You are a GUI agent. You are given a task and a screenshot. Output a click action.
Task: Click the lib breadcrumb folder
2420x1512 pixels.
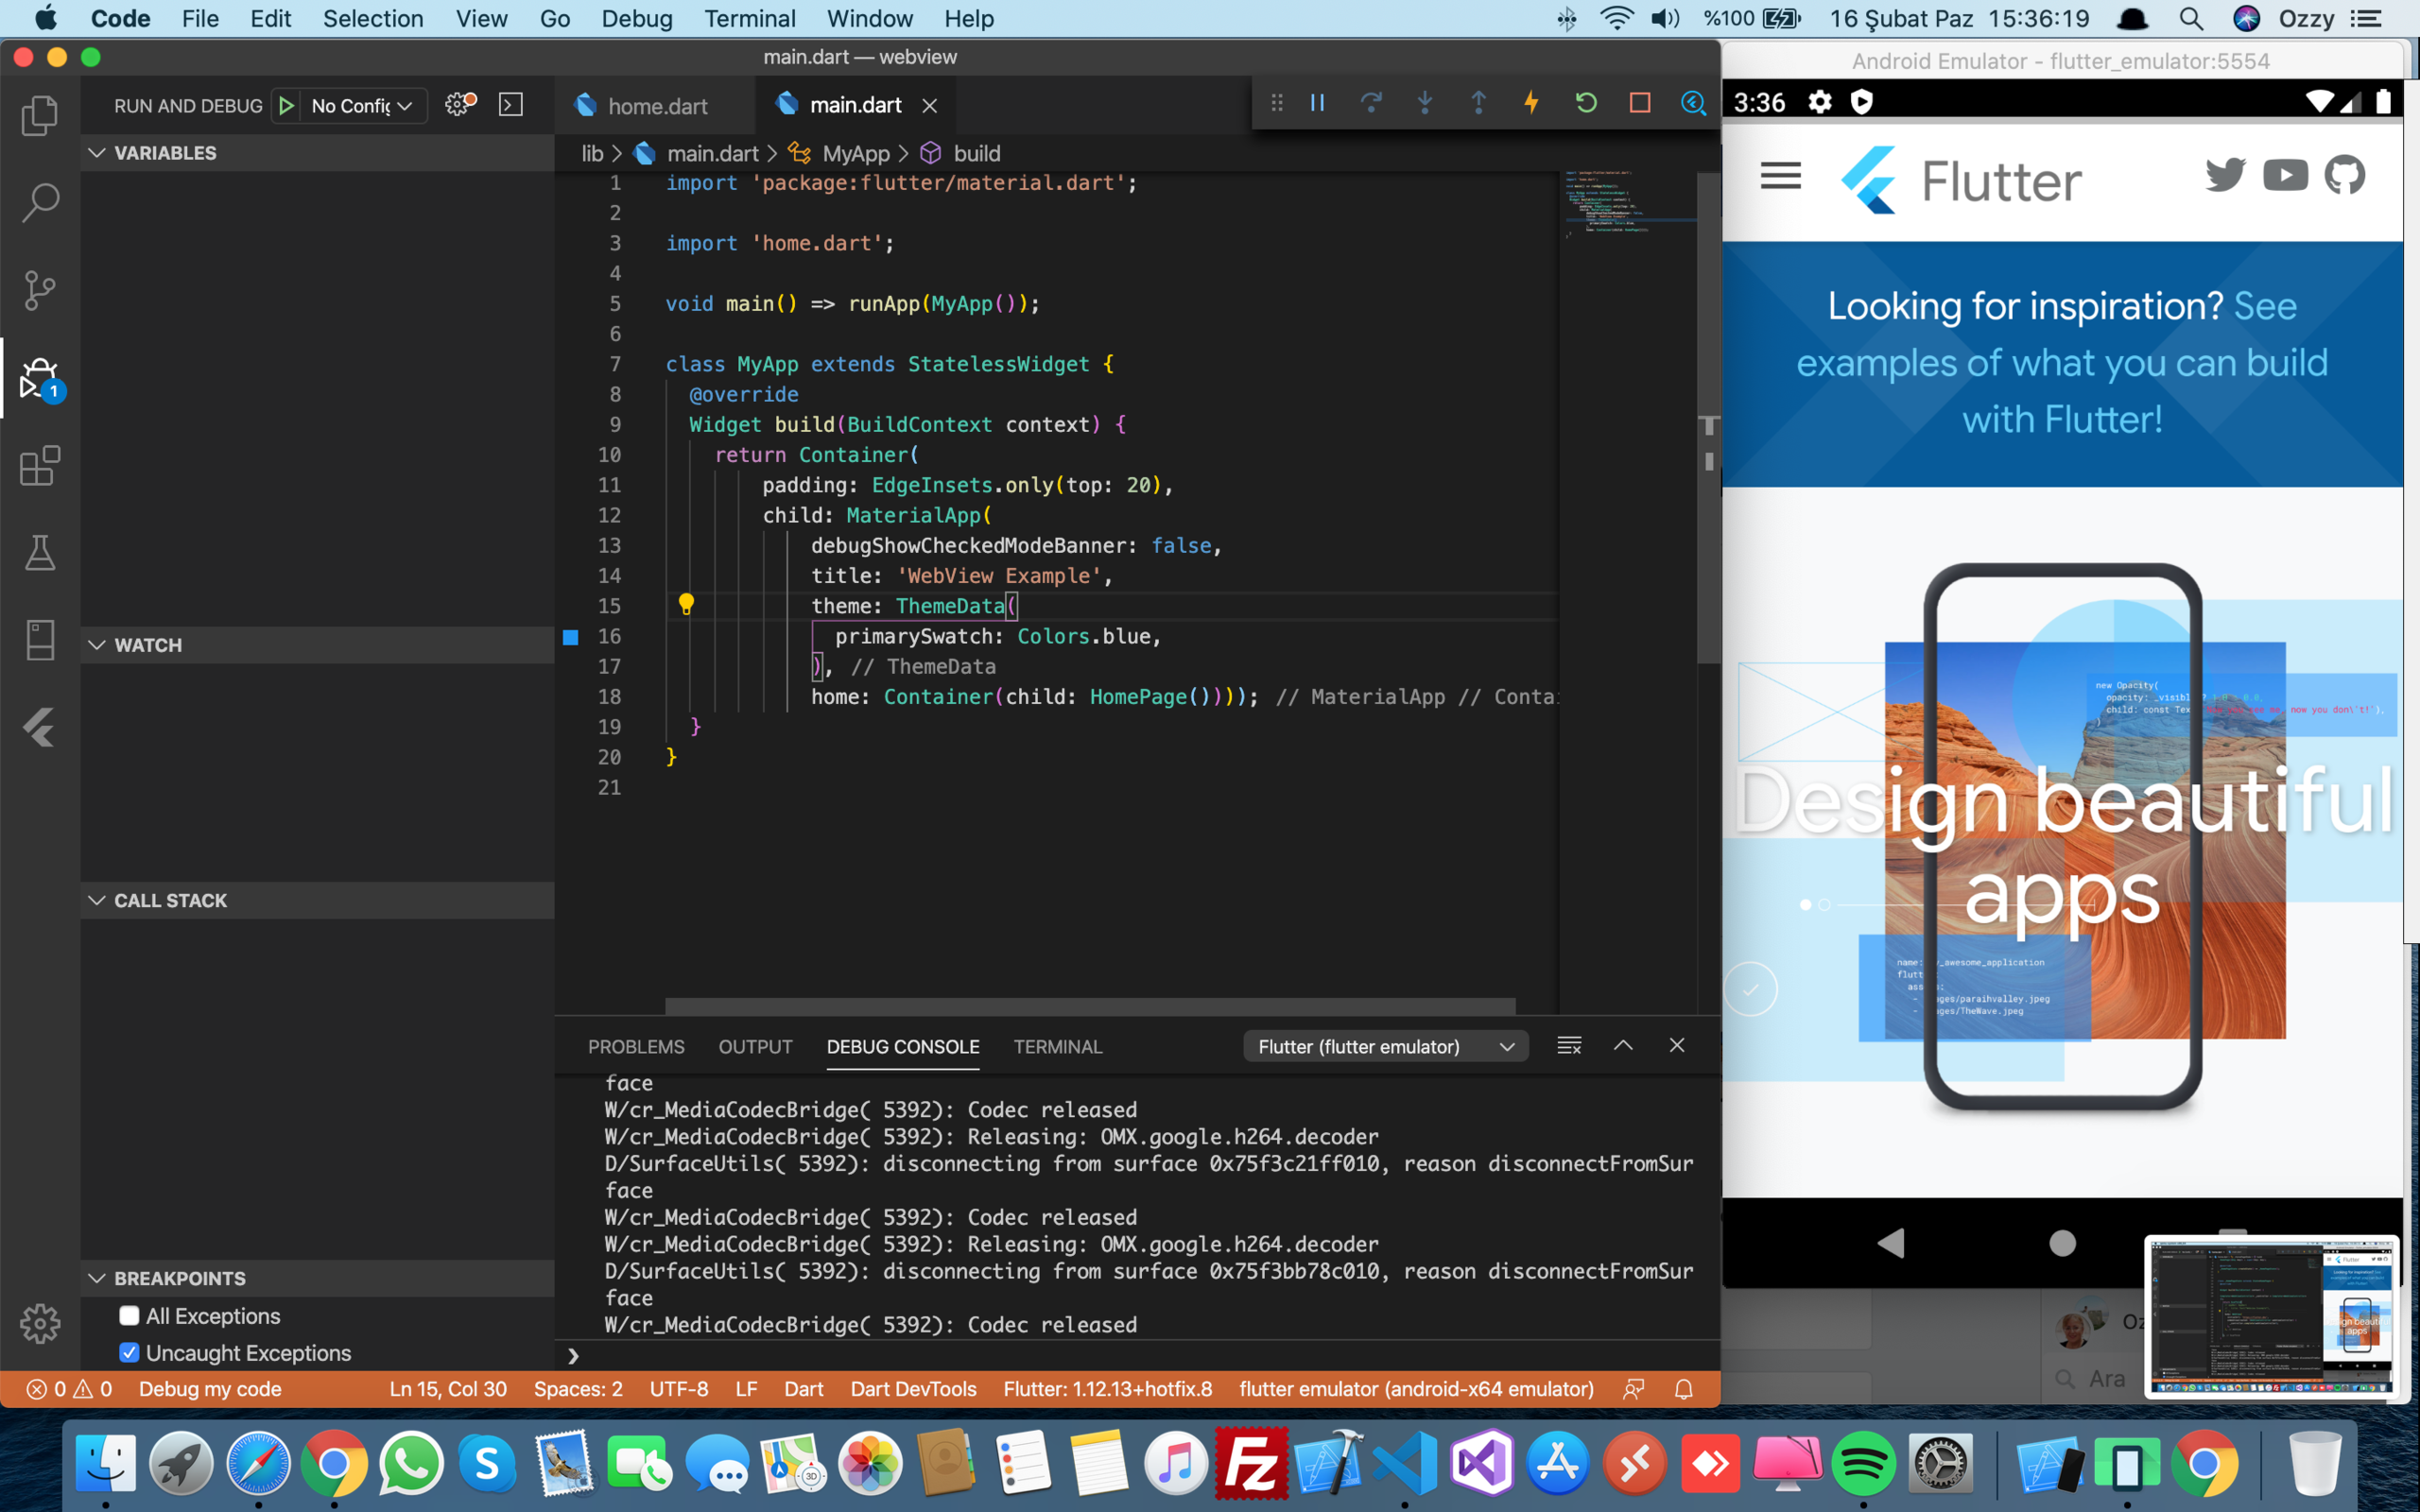tap(592, 153)
